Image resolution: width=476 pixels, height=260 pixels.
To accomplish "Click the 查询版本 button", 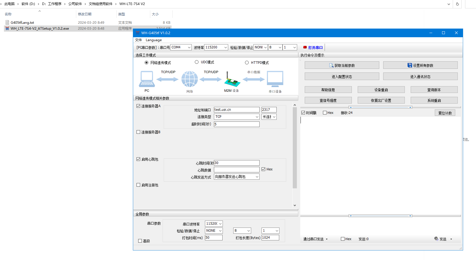I will (x=434, y=90).
